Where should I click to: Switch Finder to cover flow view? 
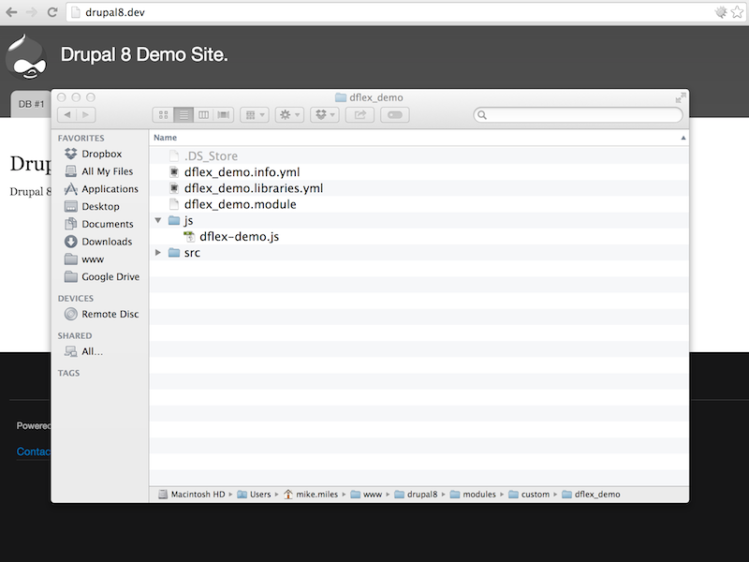point(223,114)
